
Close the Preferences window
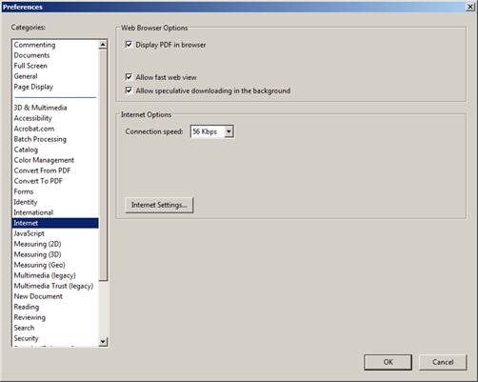[x=470, y=7]
